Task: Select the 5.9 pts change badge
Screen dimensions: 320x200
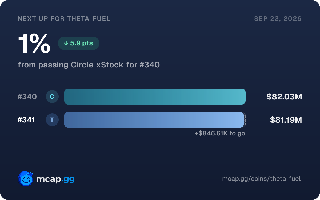Action: pos(79,43)
